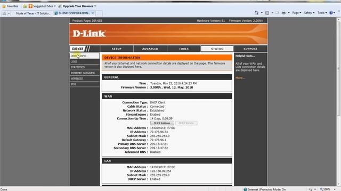Open the Favorites star button
This screenshot has height=191, width=341.
pos(10,6)
